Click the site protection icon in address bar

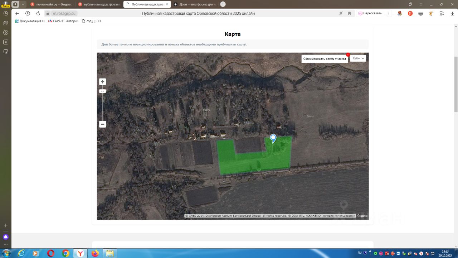click(48, 13)
